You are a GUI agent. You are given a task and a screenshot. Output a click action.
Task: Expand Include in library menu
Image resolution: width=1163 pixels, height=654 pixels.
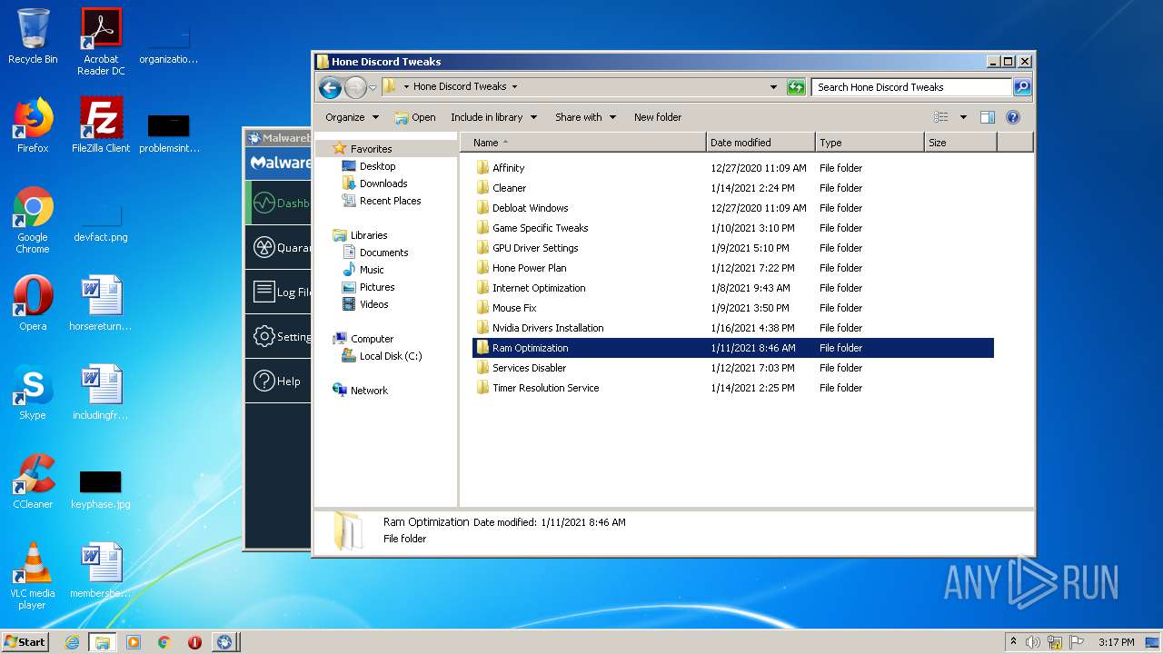pyautogui.click(x=493, y=117)
